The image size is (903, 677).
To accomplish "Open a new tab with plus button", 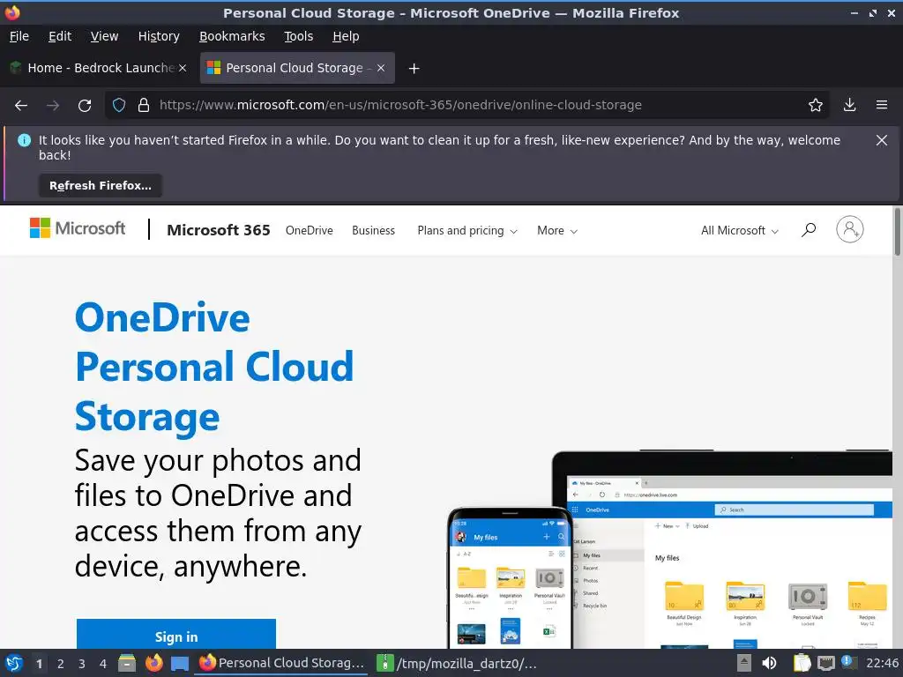I will coord(414,69).
